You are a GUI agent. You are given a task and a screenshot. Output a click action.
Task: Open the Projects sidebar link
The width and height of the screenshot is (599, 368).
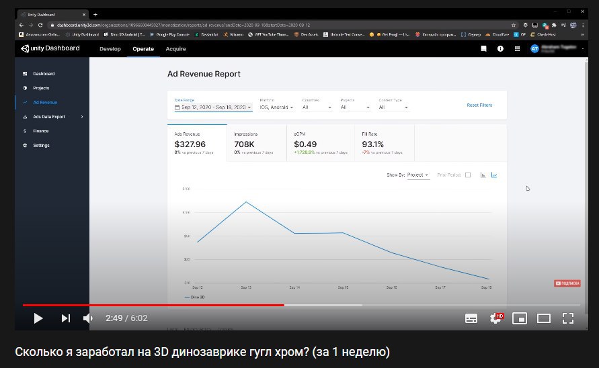41,88
